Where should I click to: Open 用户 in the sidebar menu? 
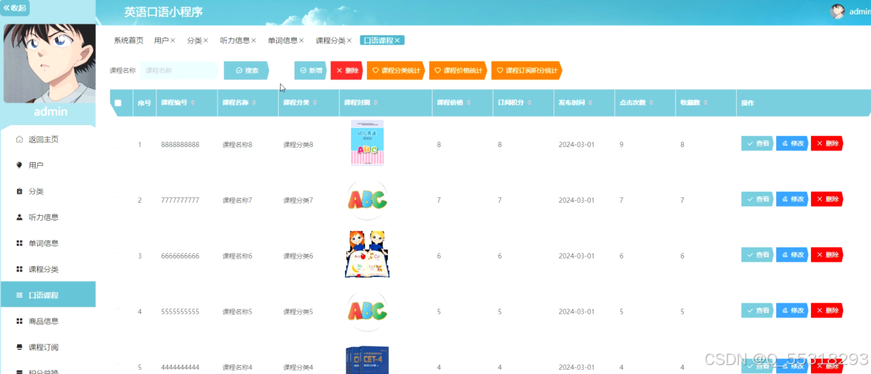(x=48, y=165)
